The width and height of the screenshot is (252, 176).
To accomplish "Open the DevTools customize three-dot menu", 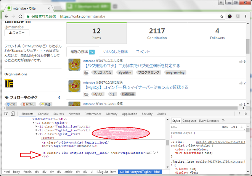I will (239, 114).
